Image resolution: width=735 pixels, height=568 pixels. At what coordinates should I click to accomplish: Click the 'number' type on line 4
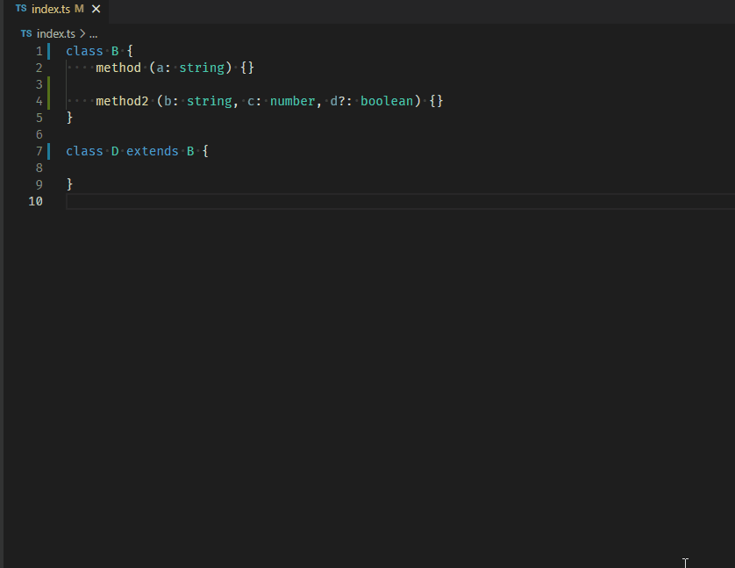click(x=292, y=101)
